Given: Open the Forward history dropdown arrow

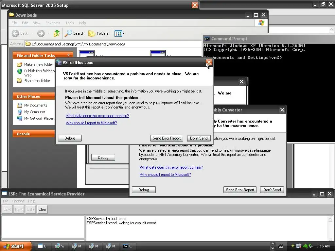Looking at the screenshot, I should click(49, 33).
